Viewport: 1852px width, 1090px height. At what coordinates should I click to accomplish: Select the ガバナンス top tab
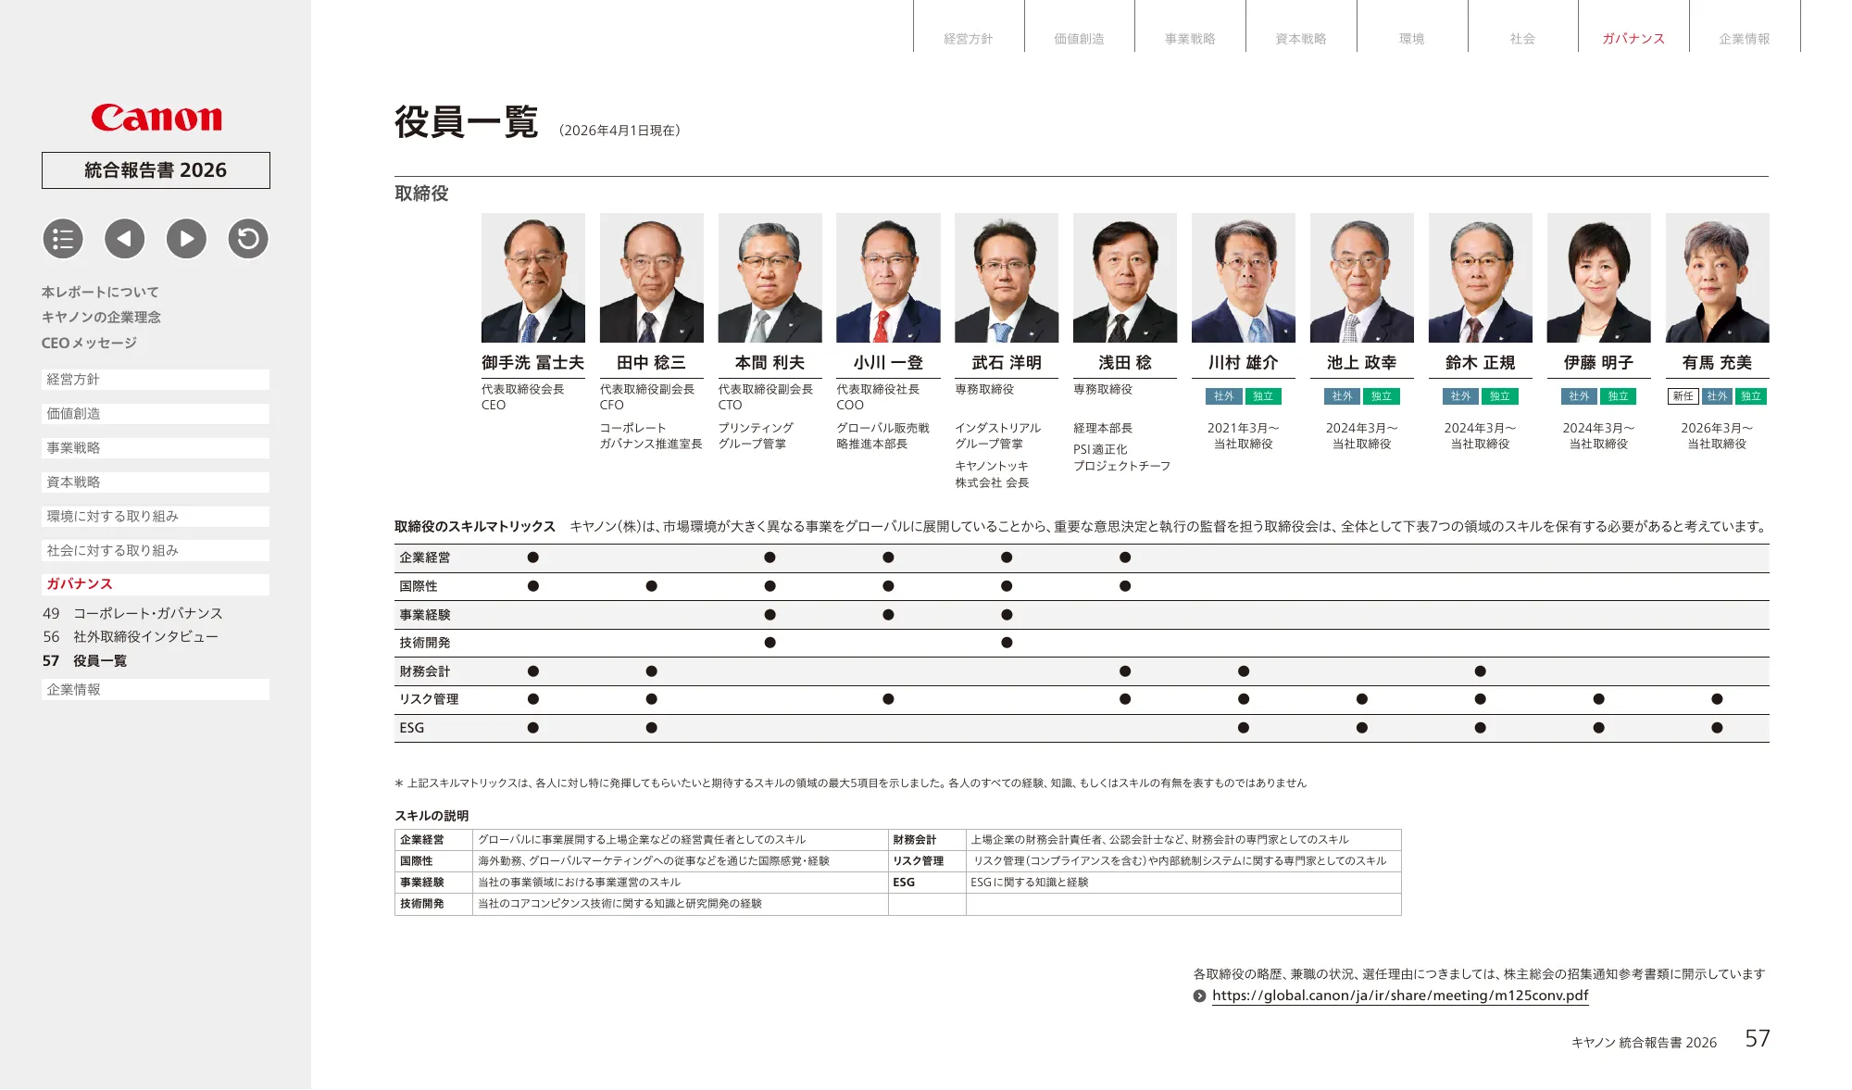coord(1633,38)
